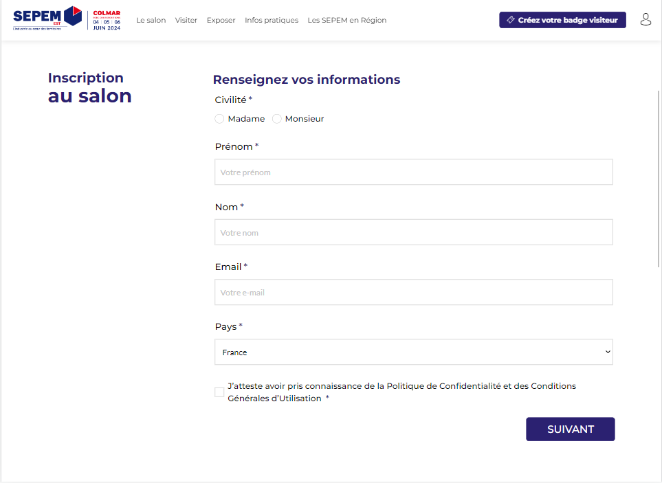This screenshot has height=483, width=662.
Task: Open the Infos pratiques menu
Action: [x=272, y=20]
